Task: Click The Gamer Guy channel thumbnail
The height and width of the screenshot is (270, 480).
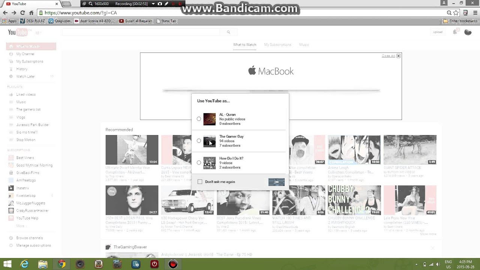Action: pos(209,141)
